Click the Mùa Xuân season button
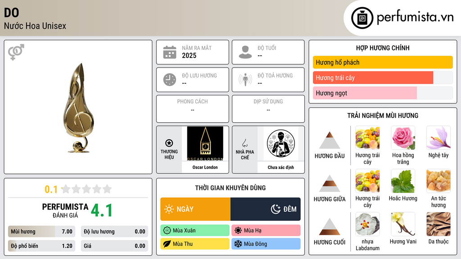461x259 pixels. [195, 231]
